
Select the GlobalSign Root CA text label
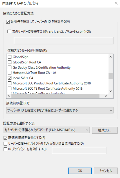coord(27,62)
